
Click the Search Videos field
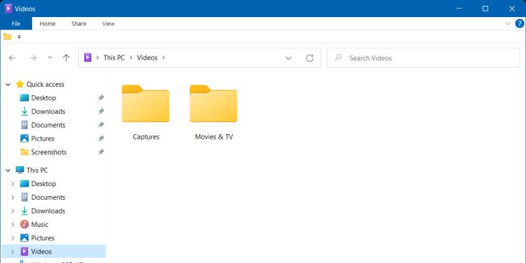pos(423,58)
